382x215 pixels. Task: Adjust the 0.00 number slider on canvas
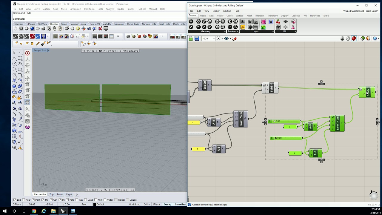pyautogui.click(x=286, y=138)
